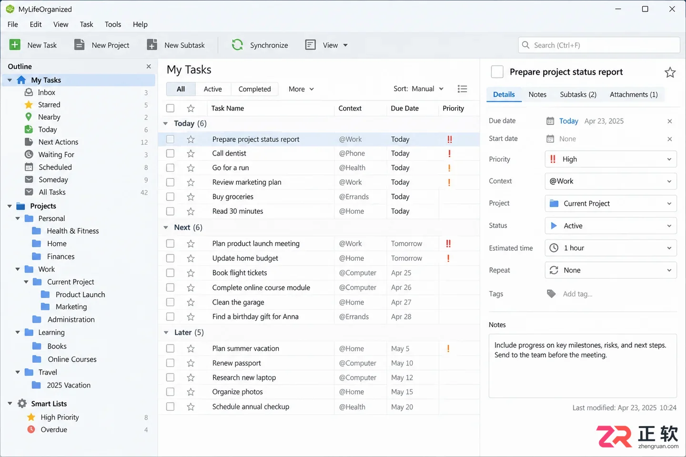This screenshot has height=457, width=686.
Task: Collapse the Later task group
Action: [x=166, y=332]
